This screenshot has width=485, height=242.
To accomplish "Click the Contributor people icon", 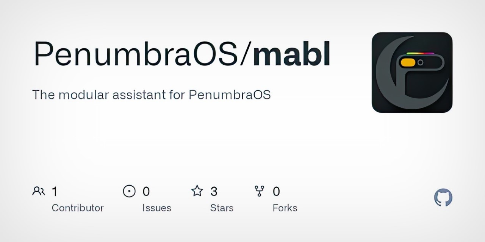I will pos(39,191).
